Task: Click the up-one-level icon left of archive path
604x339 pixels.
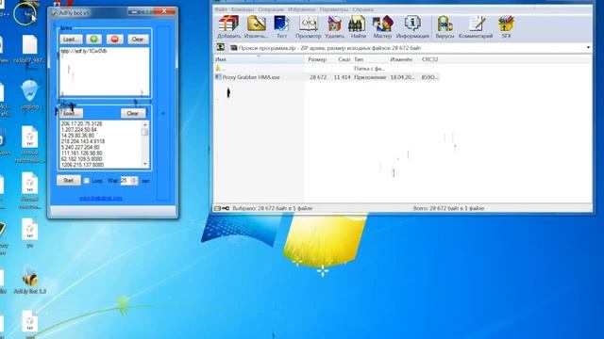Action: pos(220,48)
